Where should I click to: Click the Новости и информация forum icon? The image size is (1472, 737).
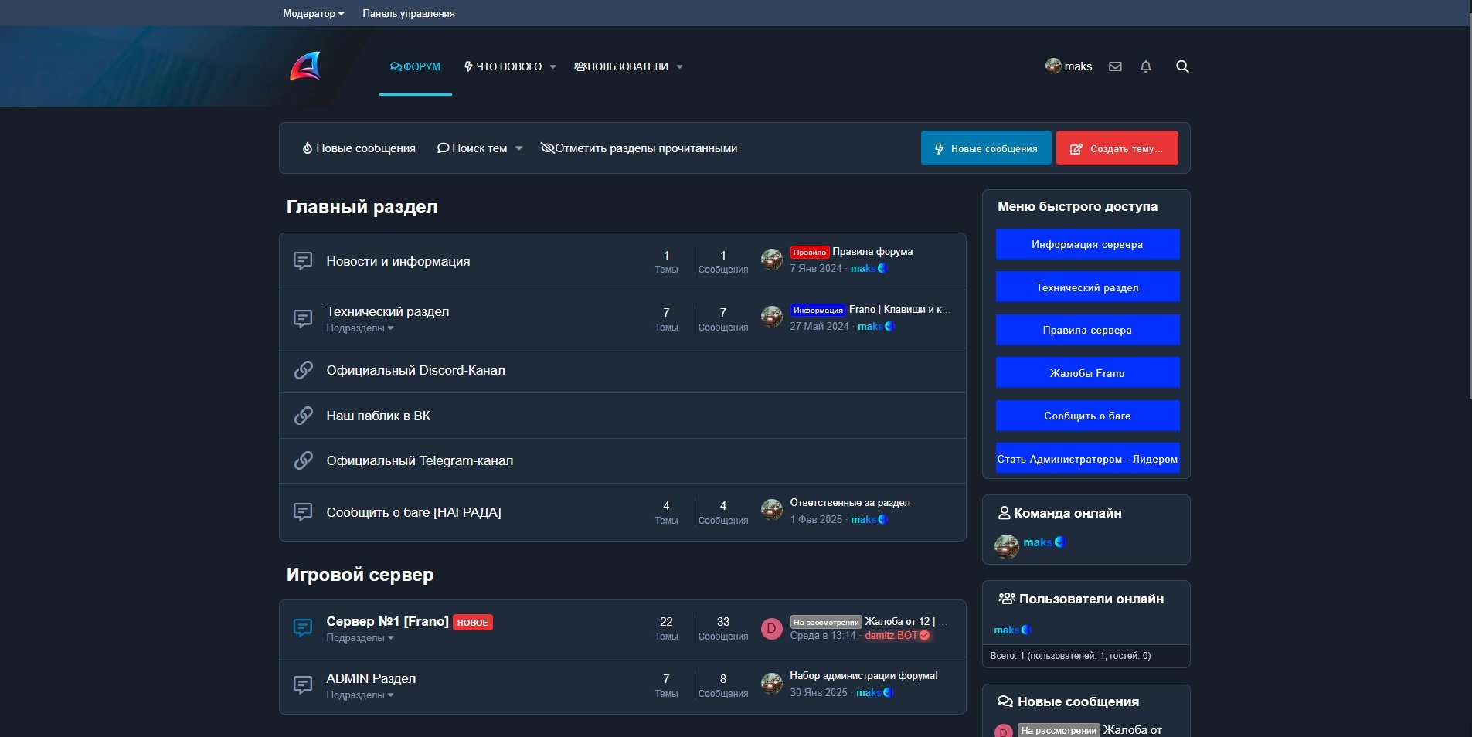[303, 261]
